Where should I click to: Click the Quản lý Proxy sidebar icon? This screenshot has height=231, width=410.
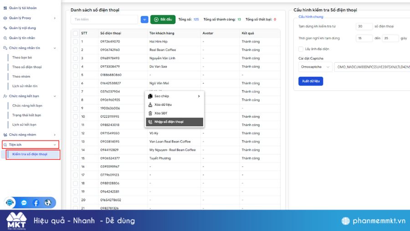point(5,18)
